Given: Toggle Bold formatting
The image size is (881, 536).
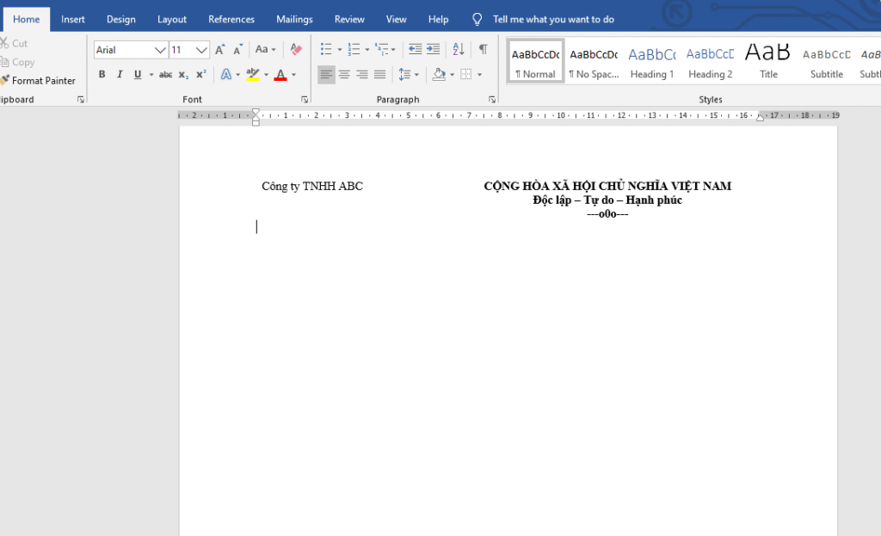Looking at the screenshot, I should click(x=102, y=75).
